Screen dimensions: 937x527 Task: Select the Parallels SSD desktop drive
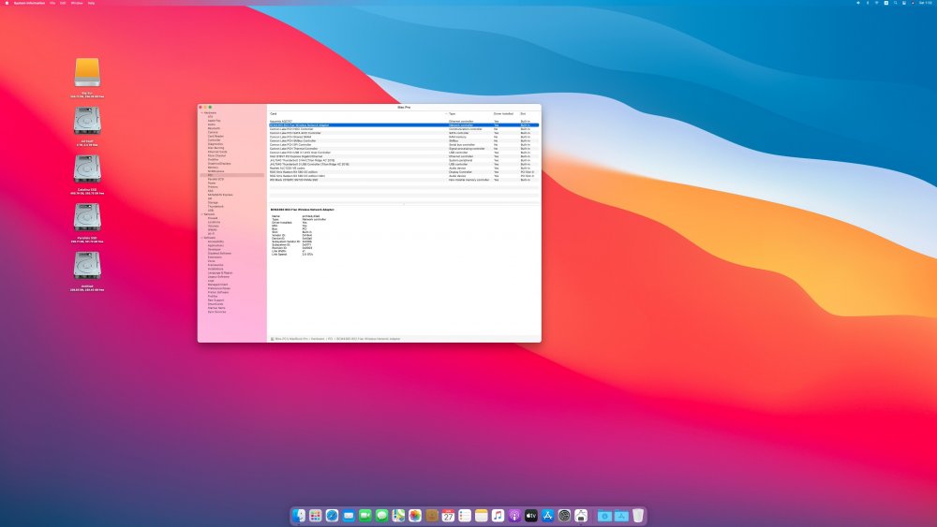pos(87,217)
